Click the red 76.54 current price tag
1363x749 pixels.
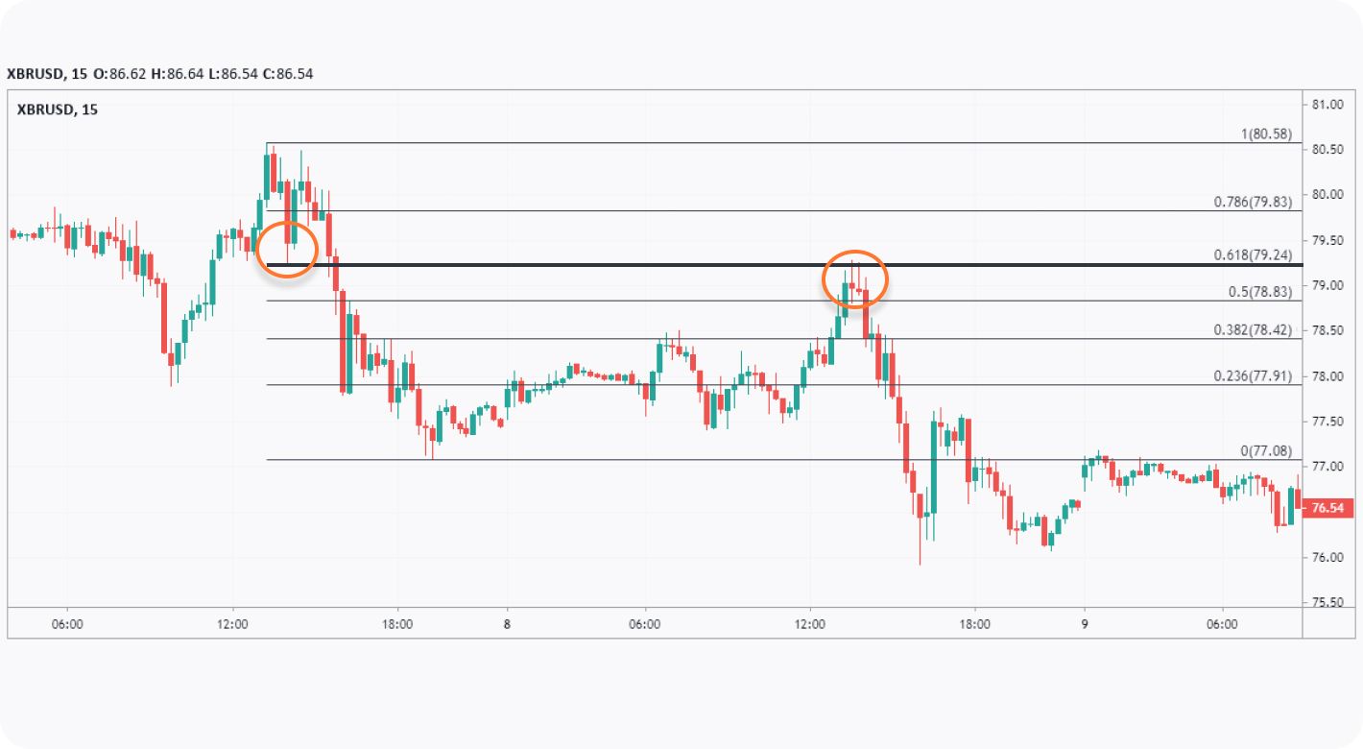pos(1326,507)
